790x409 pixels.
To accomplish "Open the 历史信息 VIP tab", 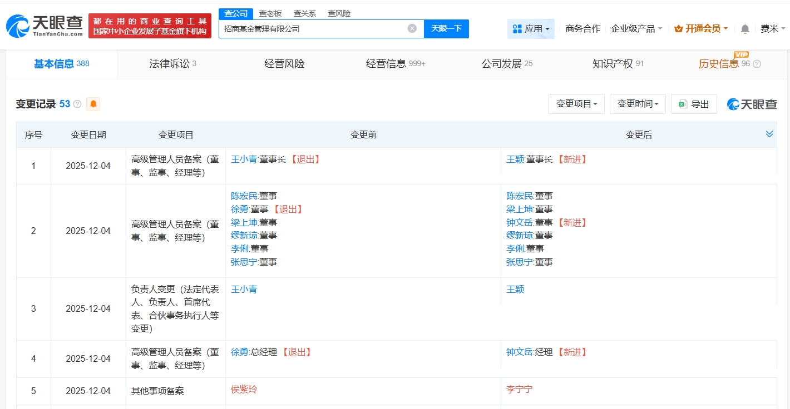I will pos(729,64).
